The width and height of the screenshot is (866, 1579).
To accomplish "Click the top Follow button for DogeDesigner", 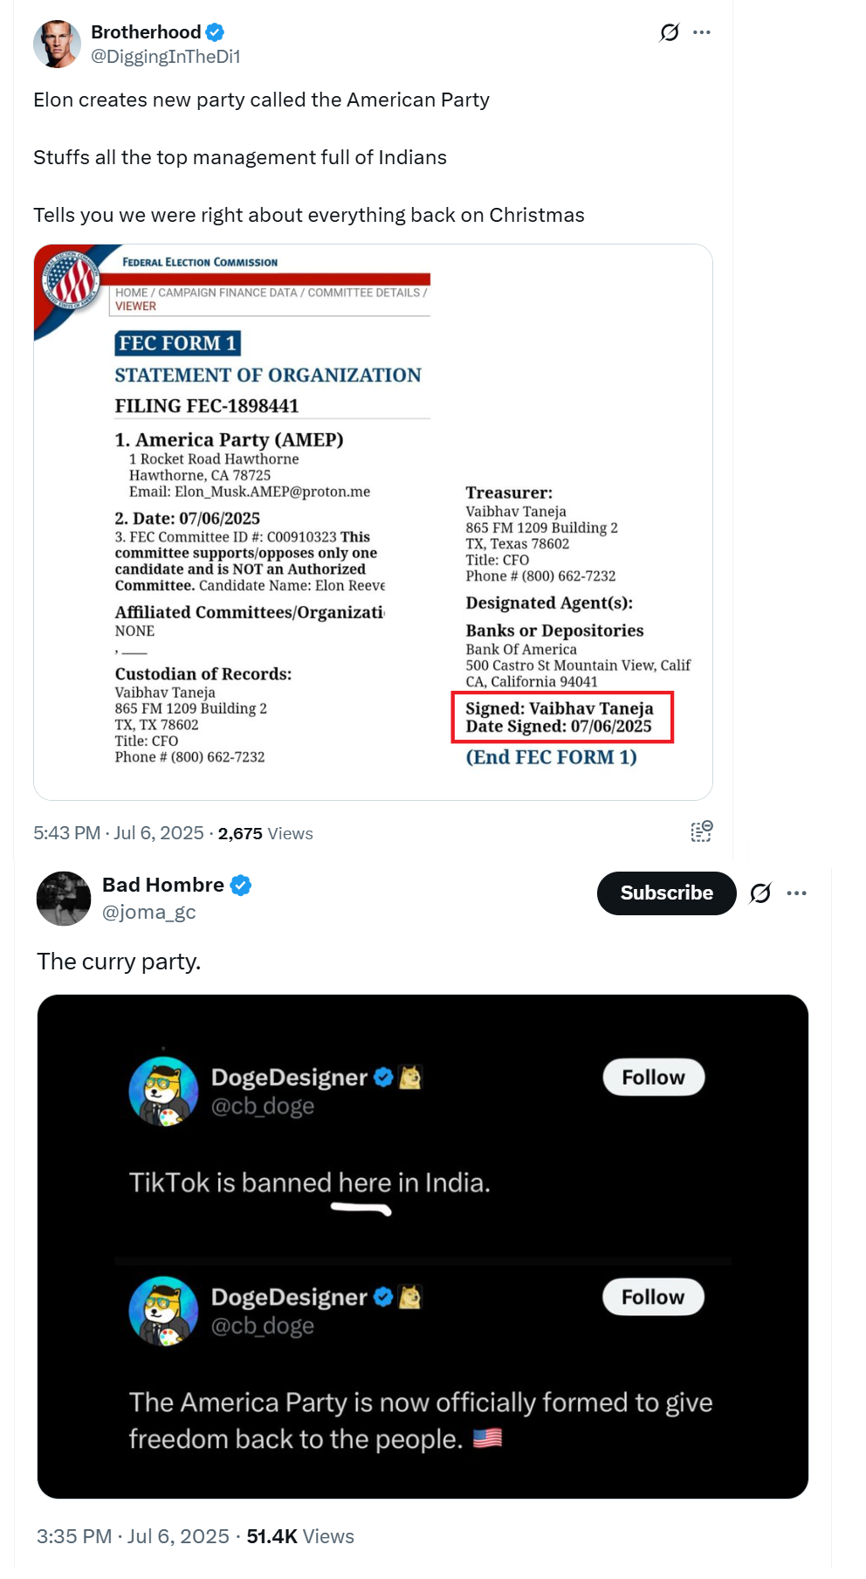I will [x=653, y=1078].
